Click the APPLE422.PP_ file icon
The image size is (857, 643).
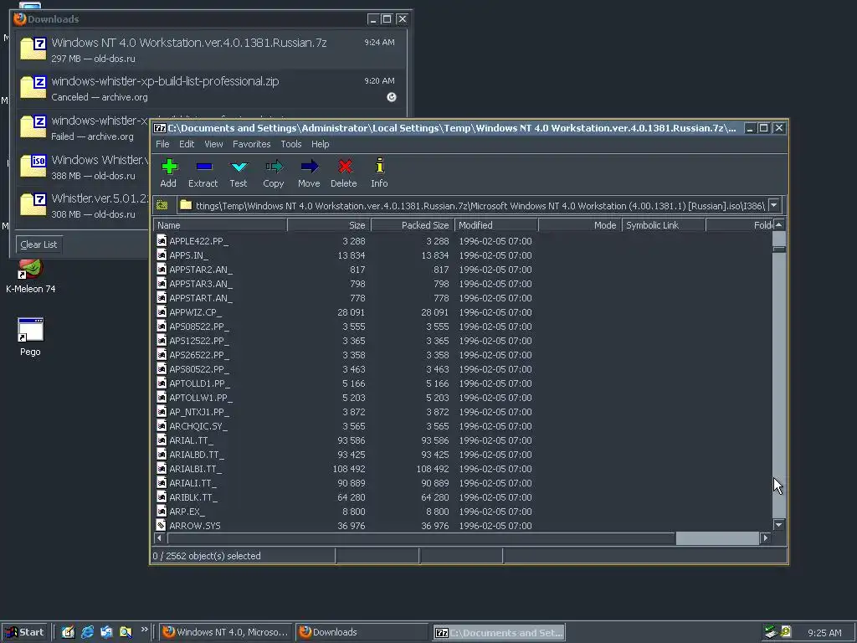point(162,240)
